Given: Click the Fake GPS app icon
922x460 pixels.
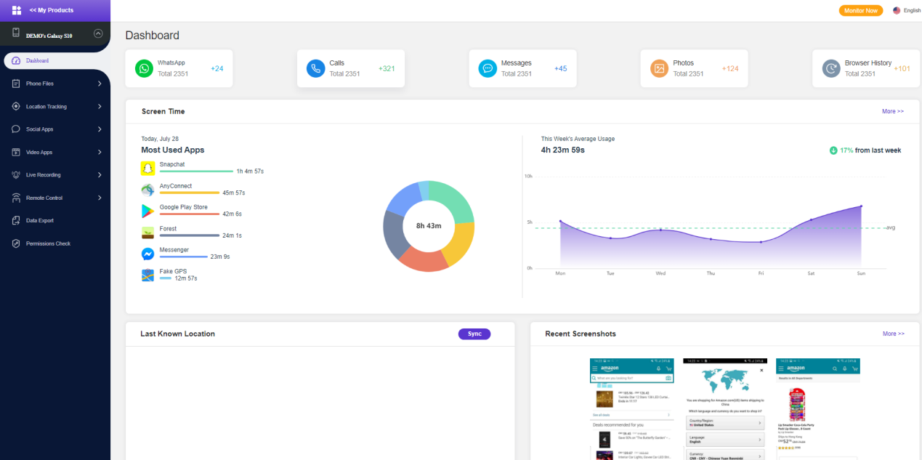Looking at the screenshot, I should point(148,275).
